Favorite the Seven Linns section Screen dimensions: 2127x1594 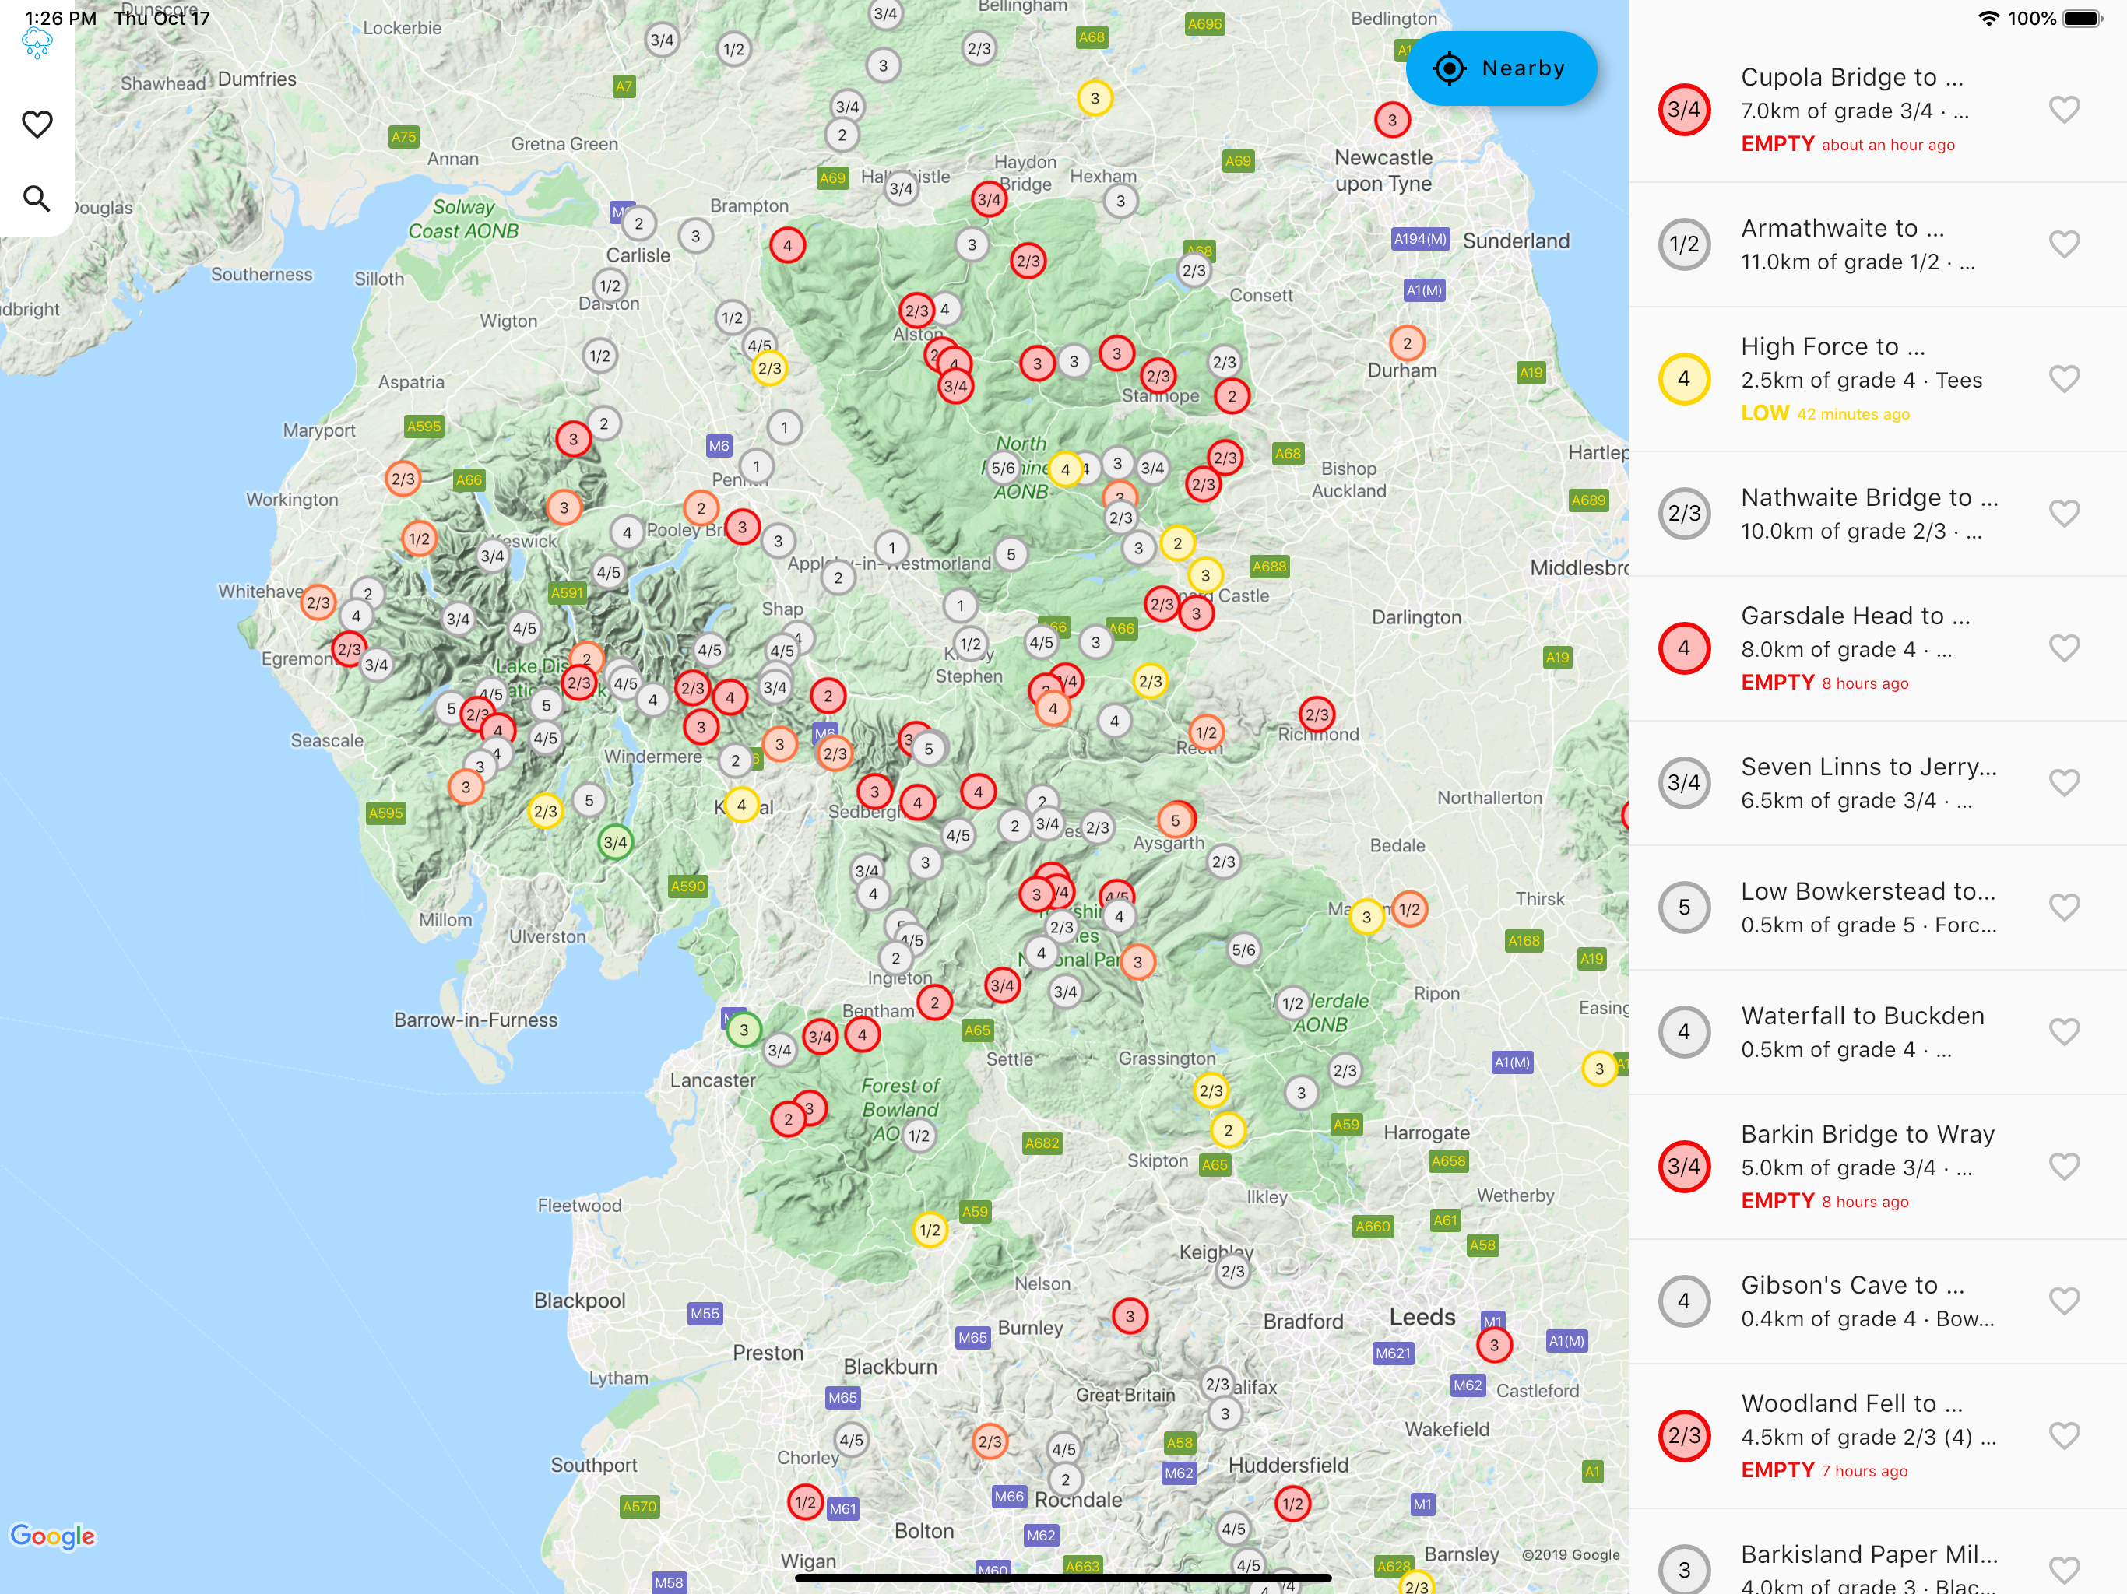click(x=2063, y=782)
